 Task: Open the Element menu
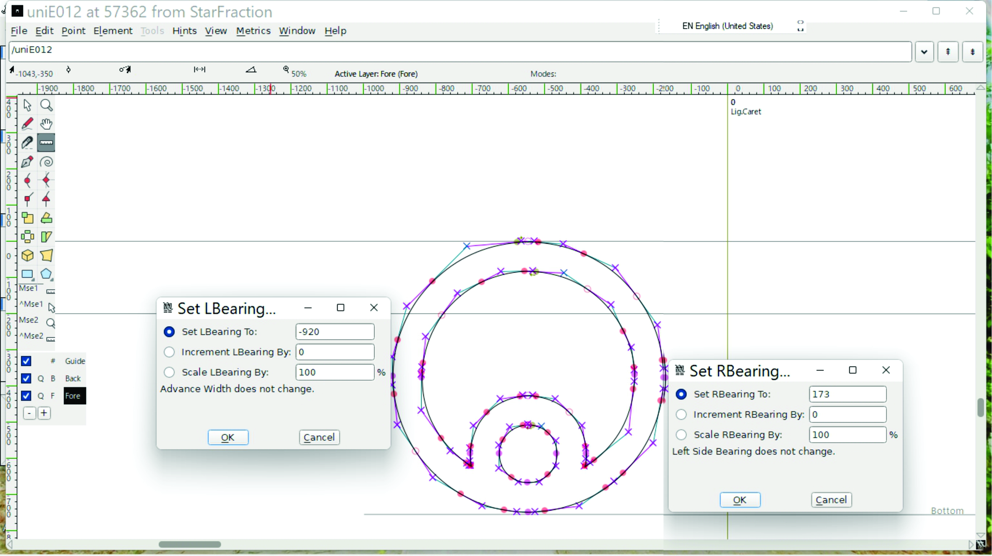pos(113,31)
